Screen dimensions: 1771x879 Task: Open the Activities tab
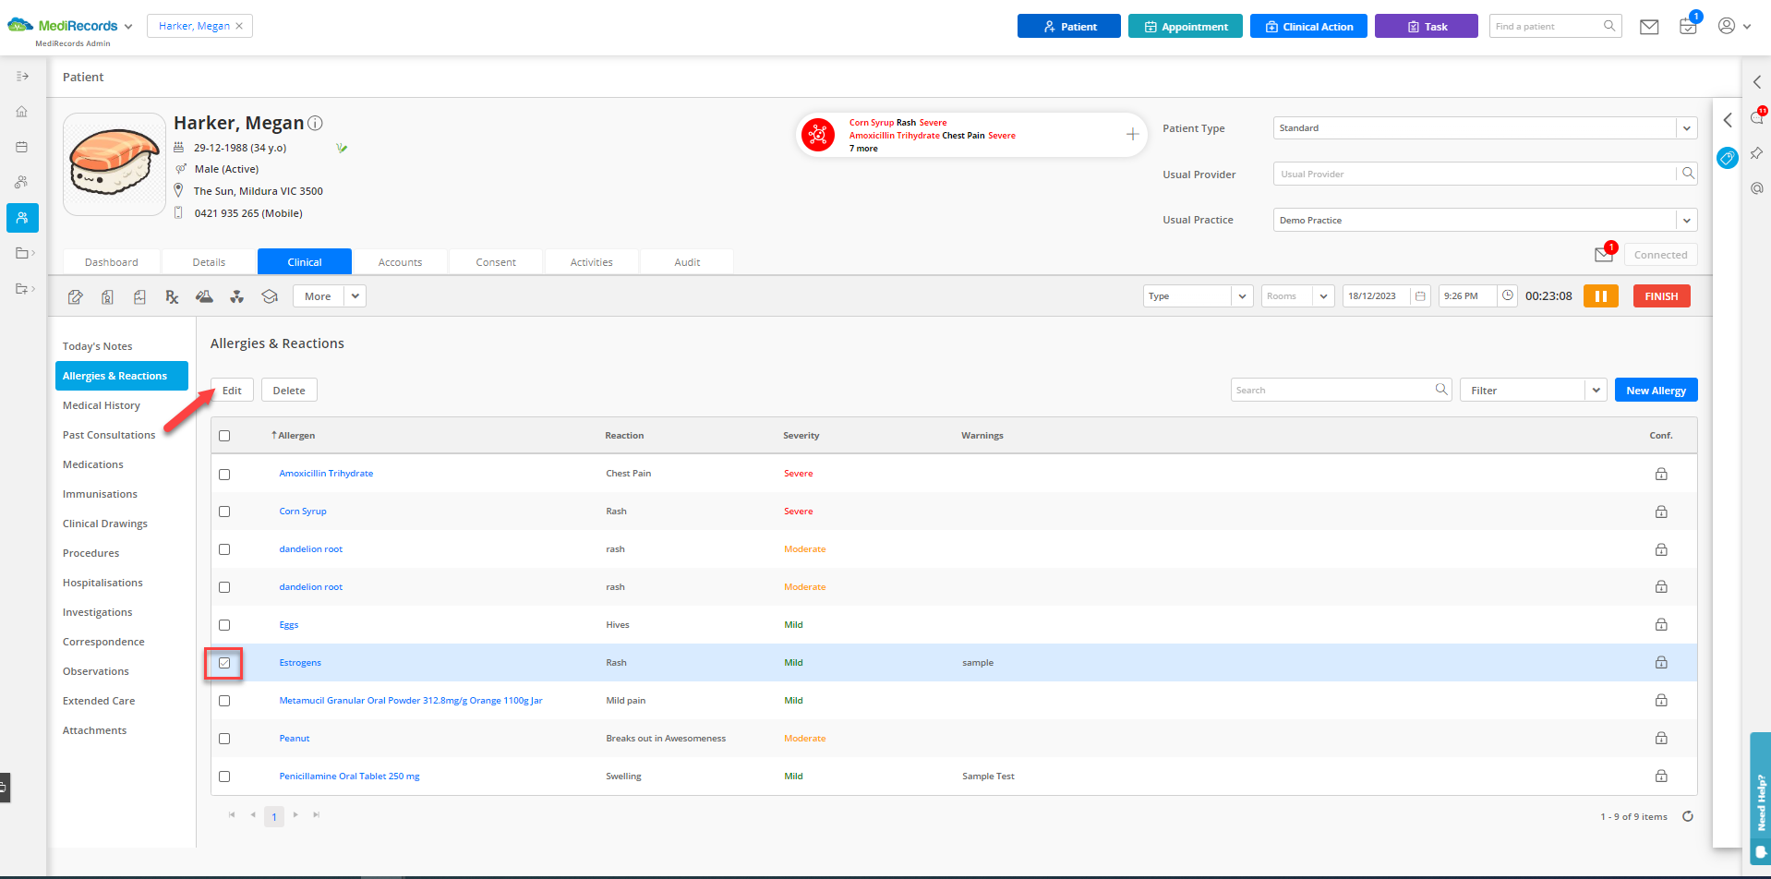click(592, 262)
